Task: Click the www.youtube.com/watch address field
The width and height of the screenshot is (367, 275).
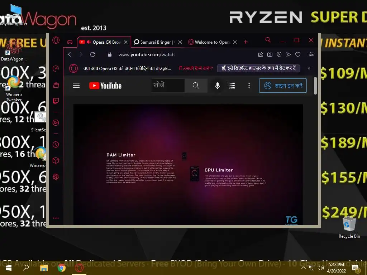Action: click(x=147, y=54)
